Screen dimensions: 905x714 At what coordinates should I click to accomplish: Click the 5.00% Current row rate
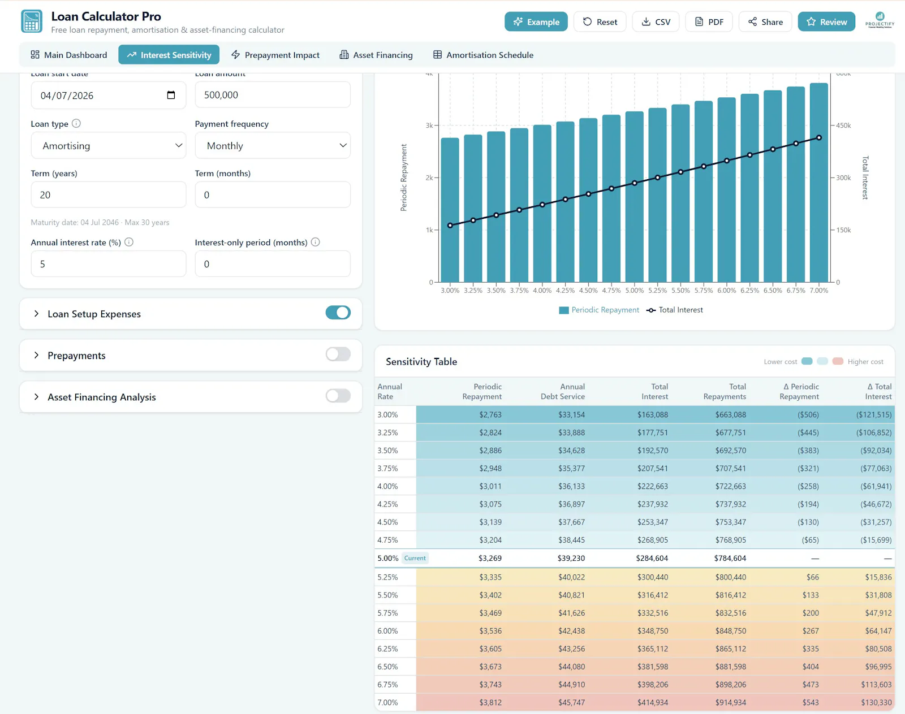(388, 558)
